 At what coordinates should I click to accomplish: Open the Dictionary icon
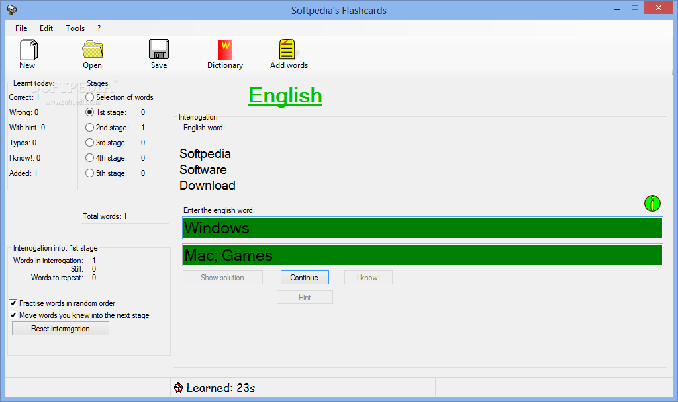225,49
